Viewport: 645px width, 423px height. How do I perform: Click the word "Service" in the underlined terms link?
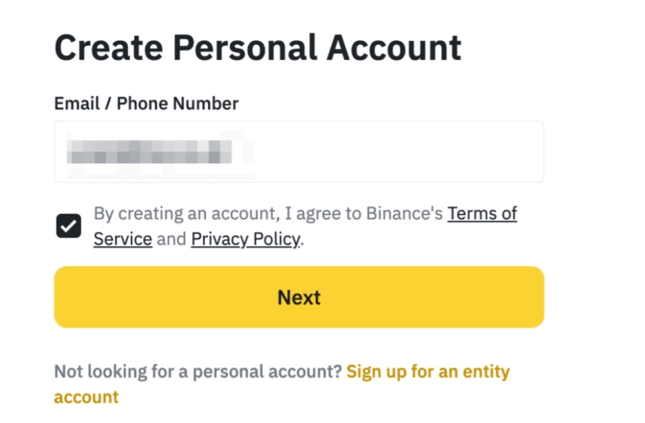click(123, 240)
